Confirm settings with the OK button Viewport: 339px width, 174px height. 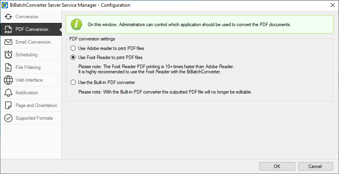click(277, 166)
